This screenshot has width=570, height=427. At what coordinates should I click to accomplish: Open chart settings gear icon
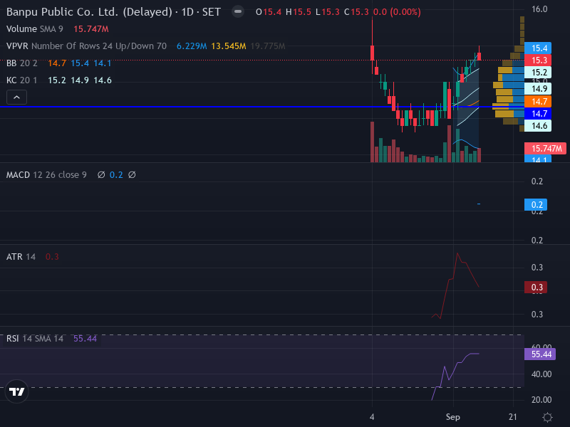click(547, 417)
